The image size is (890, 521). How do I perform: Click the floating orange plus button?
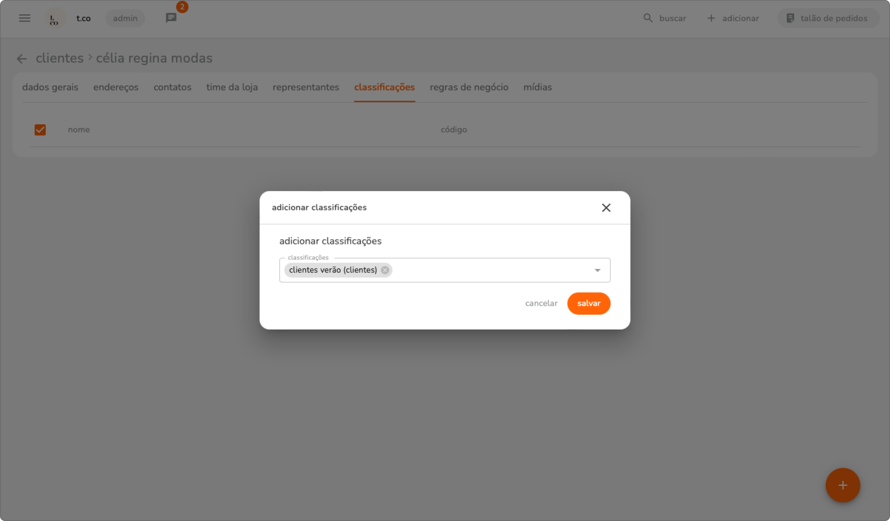tap(842, 485)
